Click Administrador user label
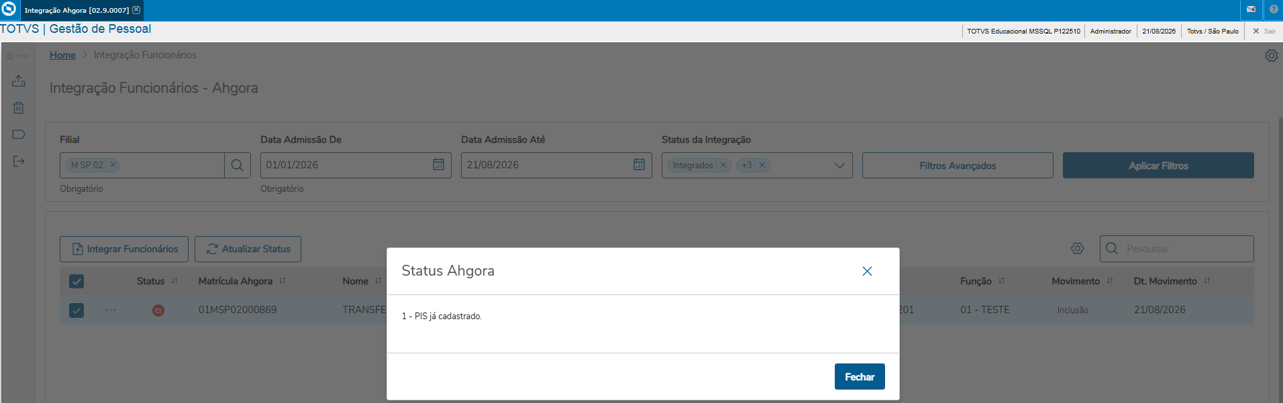1283x403 pixels. click(x=1111, y=31)
